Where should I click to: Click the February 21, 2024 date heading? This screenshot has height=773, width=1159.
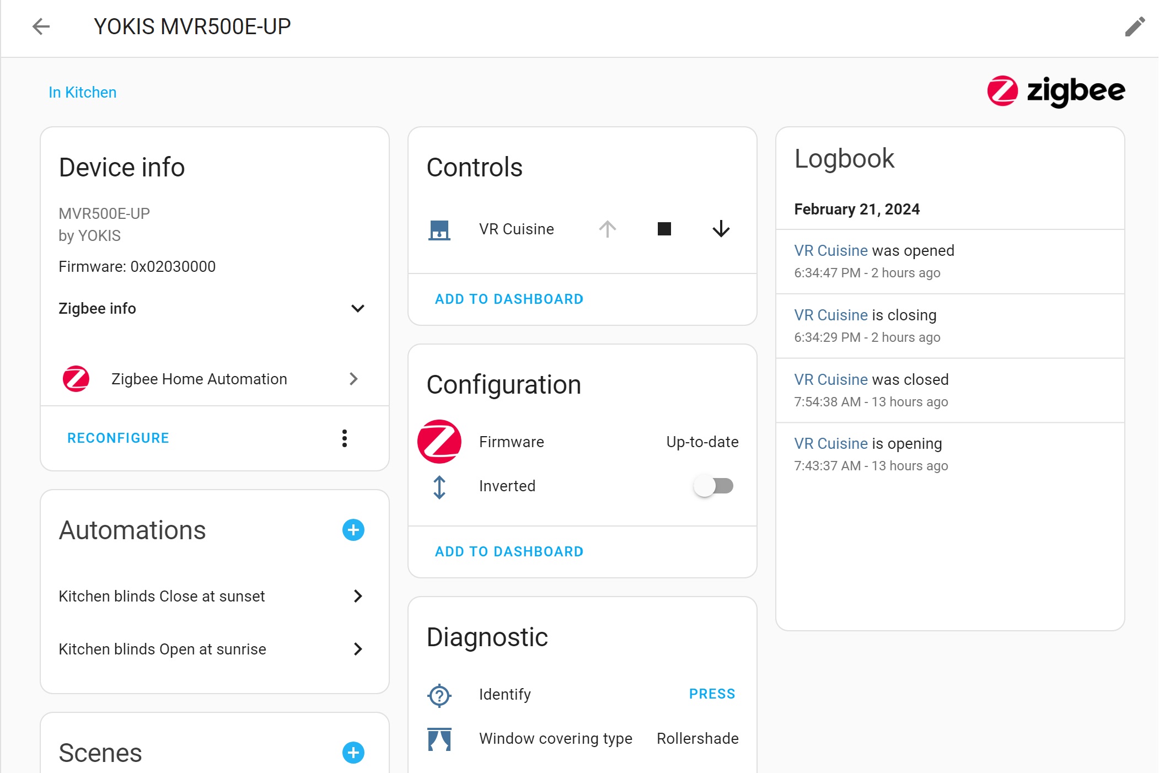(x=857, y=209)
